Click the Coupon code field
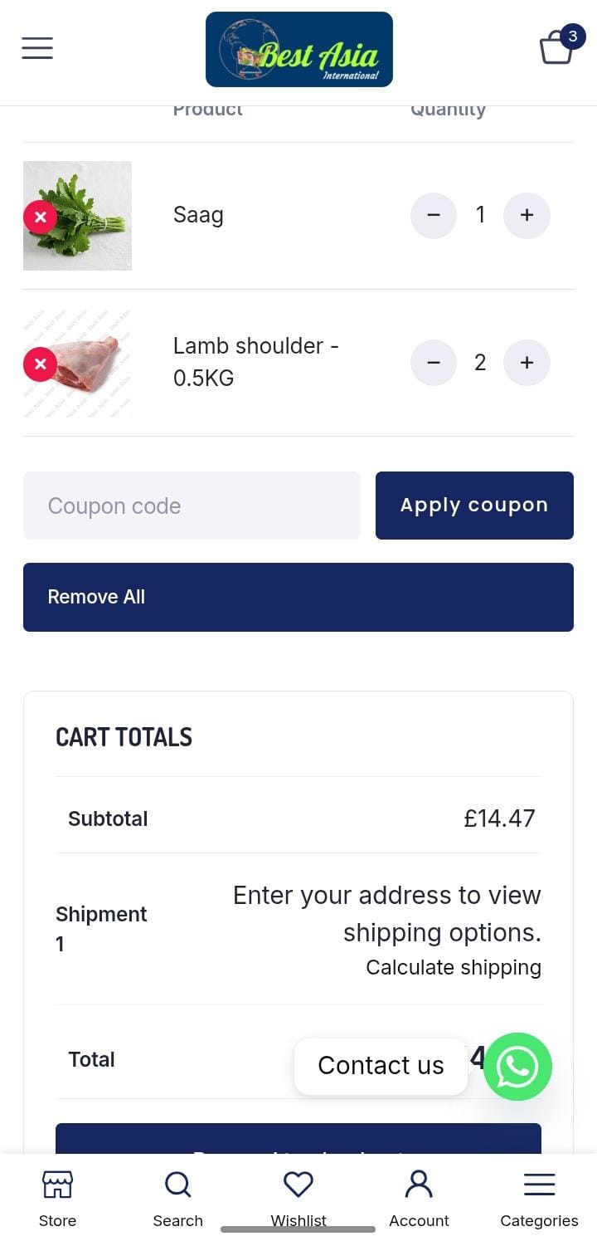 pos(192,506)
